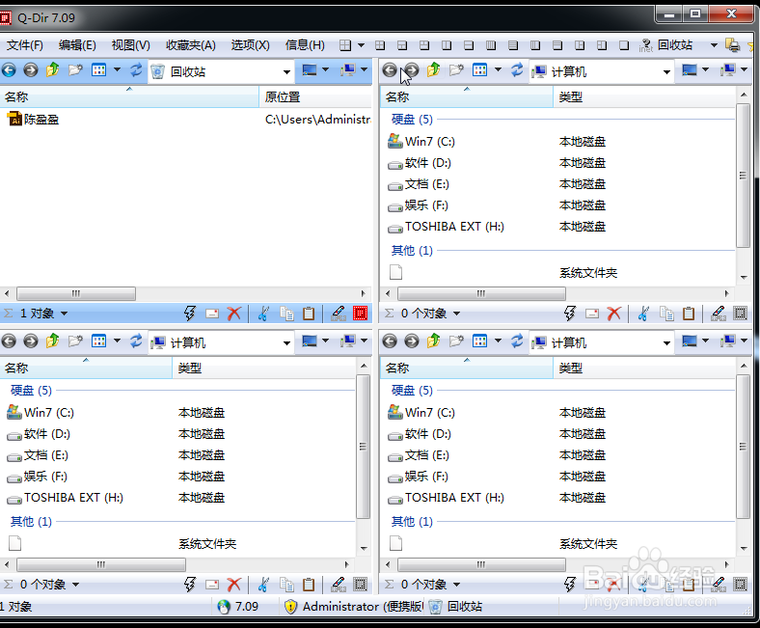This screenshot has height=628, width=760.
Task: Open the 收藏夹(A) menu
Action: pos(191,45)
